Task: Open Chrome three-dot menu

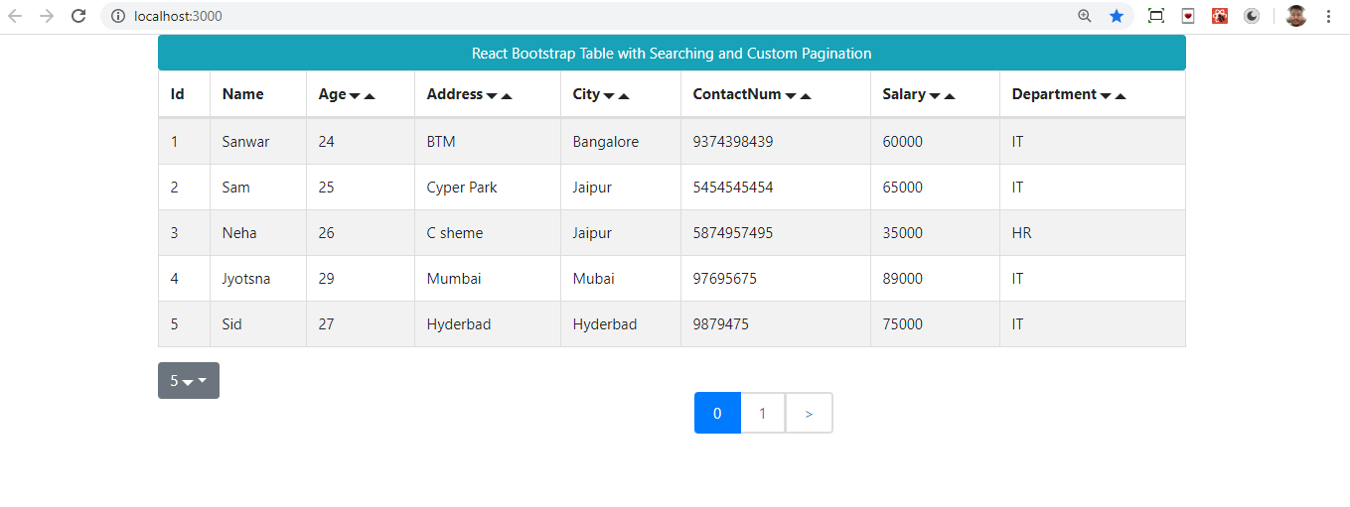Action: pos(1329,16)
